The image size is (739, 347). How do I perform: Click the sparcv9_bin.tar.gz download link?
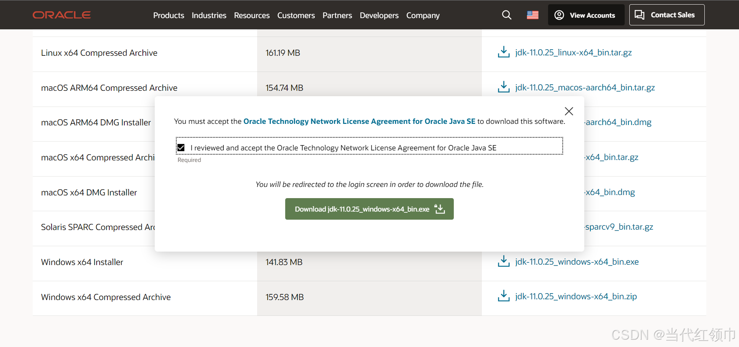coord(619,227)
